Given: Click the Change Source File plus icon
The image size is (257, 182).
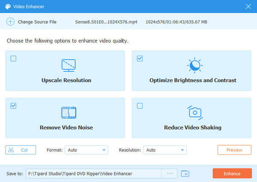Looking at the screenshot, I should [x=10, y=21].
